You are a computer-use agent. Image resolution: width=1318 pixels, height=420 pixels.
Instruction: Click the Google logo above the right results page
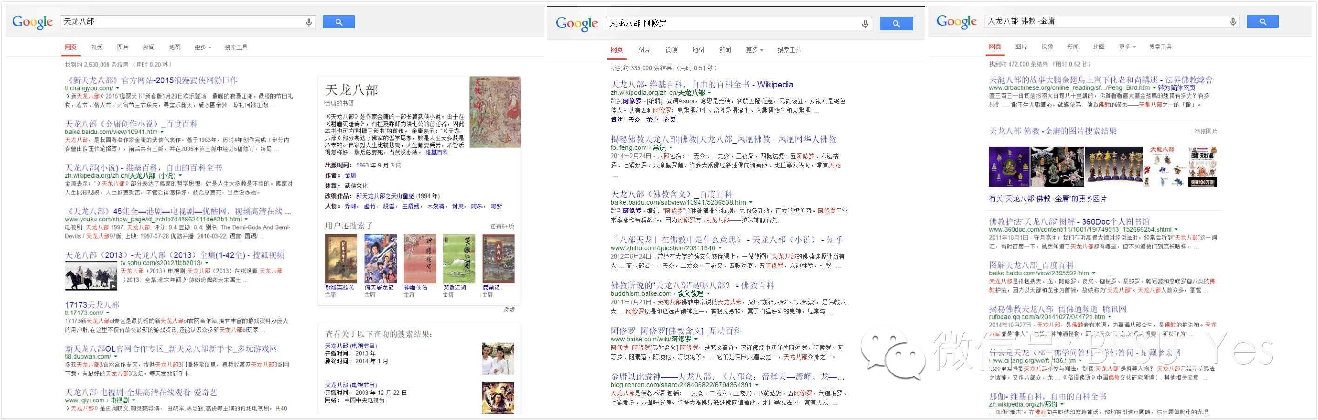(956, 21)
